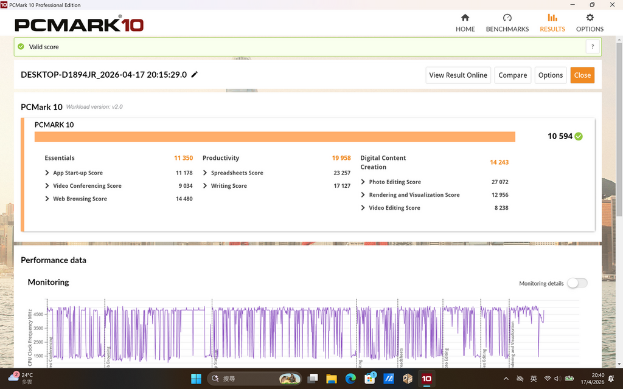Expand the Video Editing Score entry

[x=364, y=207]
